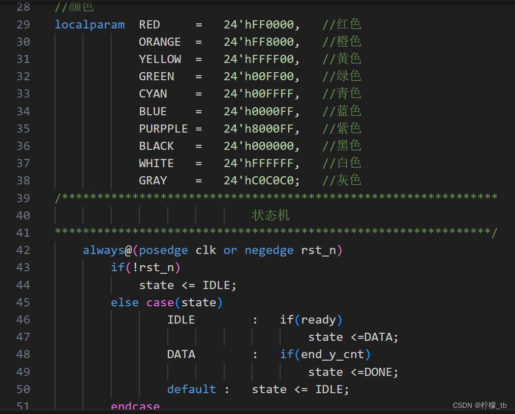Click line number 40 in the gutter
Image resolution: width=515 pixels, height=414 pixels.
(23, 215)
